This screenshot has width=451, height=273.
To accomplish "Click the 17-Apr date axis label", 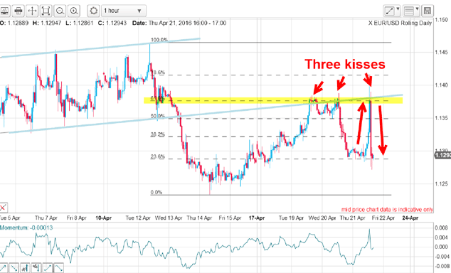I will [x=257, y=218].
